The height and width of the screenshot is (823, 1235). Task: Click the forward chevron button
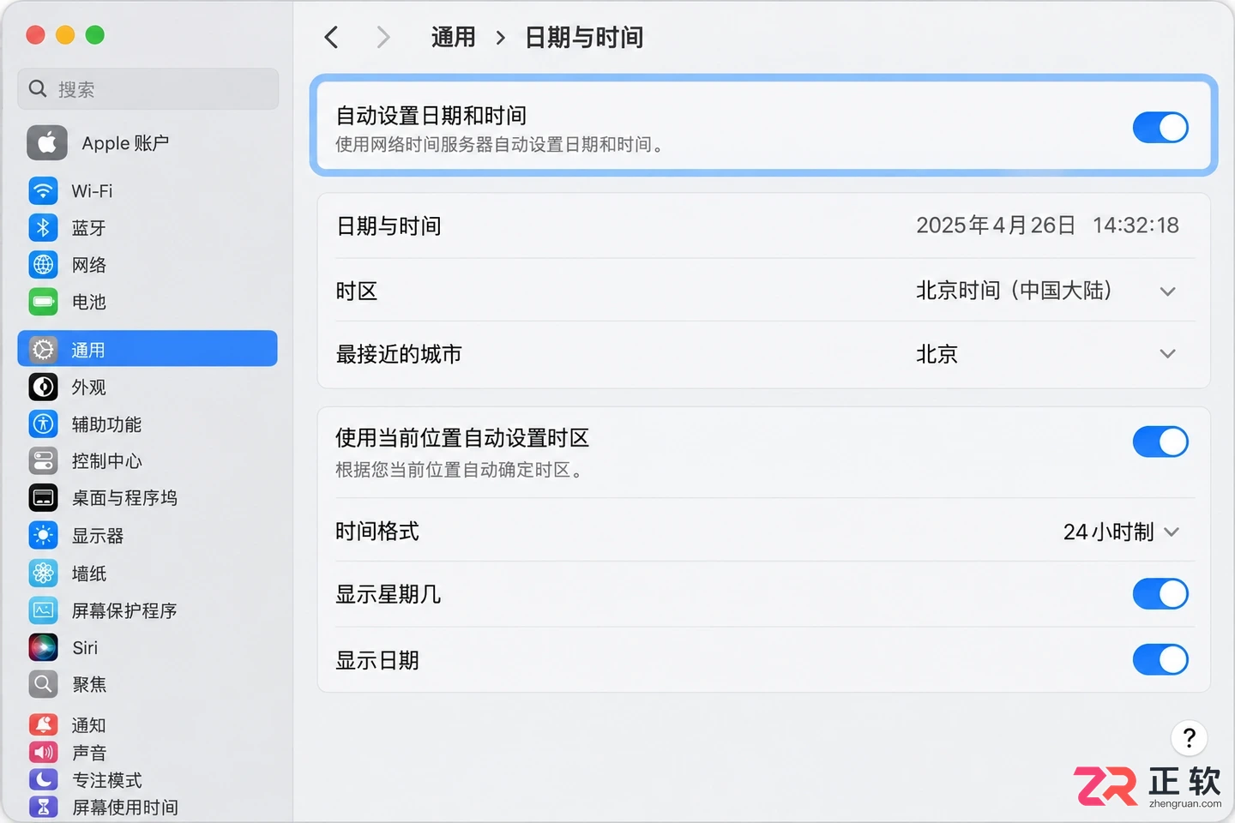pos(383,37)
